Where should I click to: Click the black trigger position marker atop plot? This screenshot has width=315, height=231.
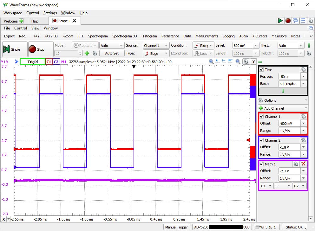coord(134,67)
